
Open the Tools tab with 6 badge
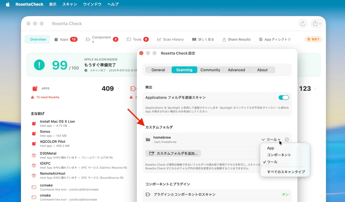137,39
